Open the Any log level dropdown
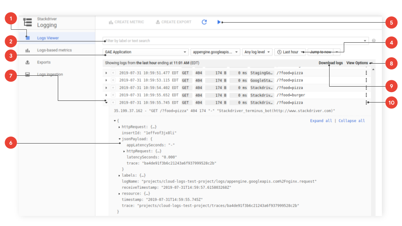This screenshot has width=402, height=226. point(257,52)
